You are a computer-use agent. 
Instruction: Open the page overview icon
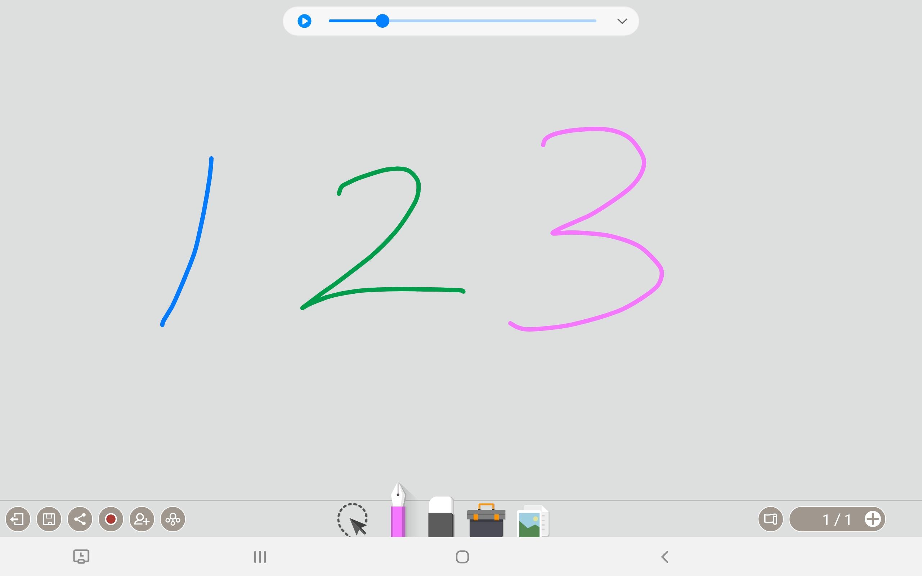(x=770, y=519)
